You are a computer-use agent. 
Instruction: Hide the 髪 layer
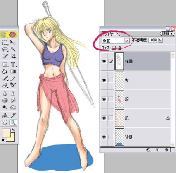click(x=104, y=80)
